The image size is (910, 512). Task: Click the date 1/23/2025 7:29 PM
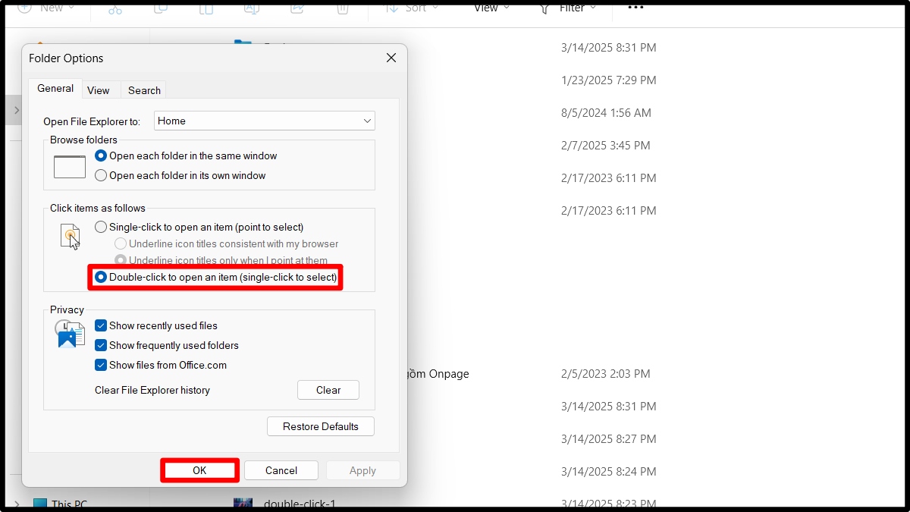point(609,80)
